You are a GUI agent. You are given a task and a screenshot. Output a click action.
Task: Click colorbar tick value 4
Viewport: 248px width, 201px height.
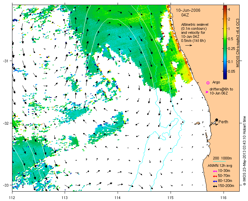pyautogui.click(x=229, y=9)
